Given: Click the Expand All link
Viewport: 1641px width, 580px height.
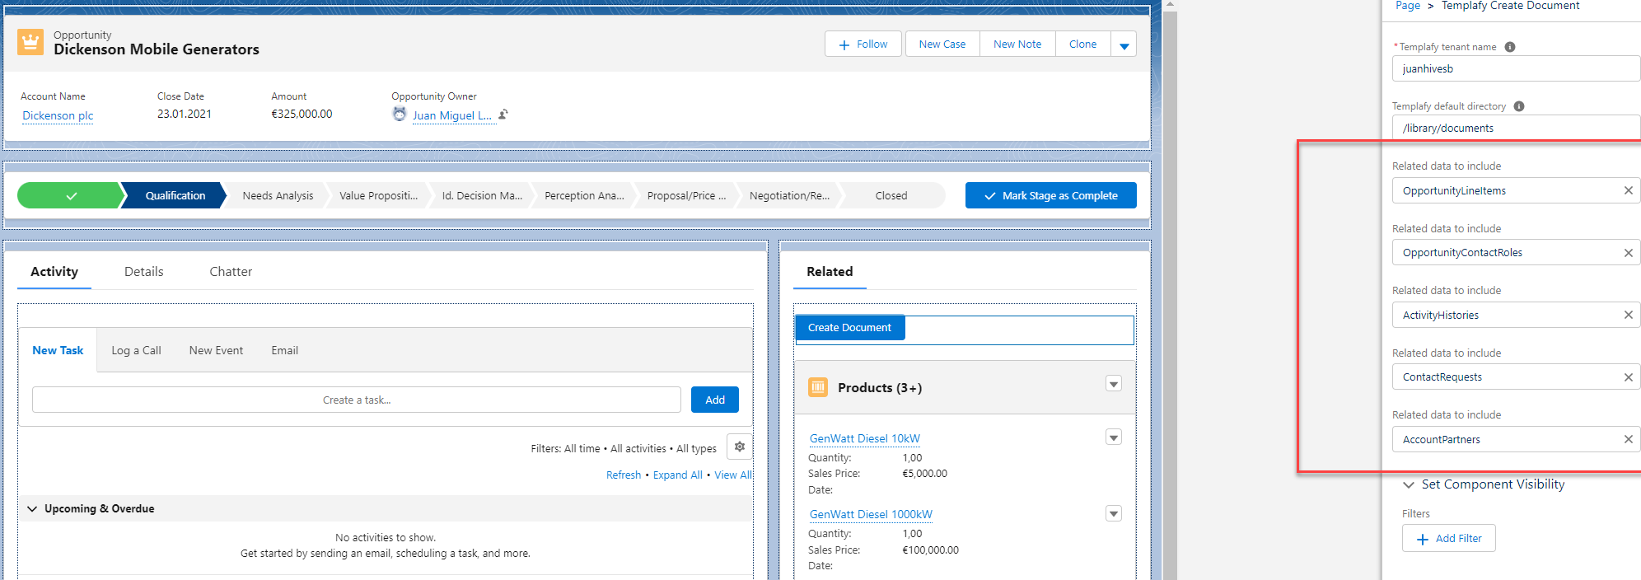Looking at the screenshot, I should 678,475.
